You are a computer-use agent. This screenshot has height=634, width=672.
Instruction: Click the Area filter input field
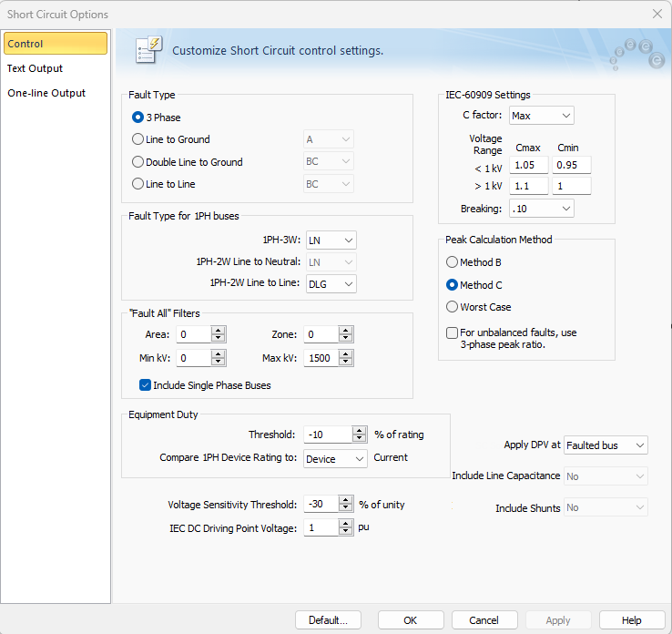pos(194,334)
